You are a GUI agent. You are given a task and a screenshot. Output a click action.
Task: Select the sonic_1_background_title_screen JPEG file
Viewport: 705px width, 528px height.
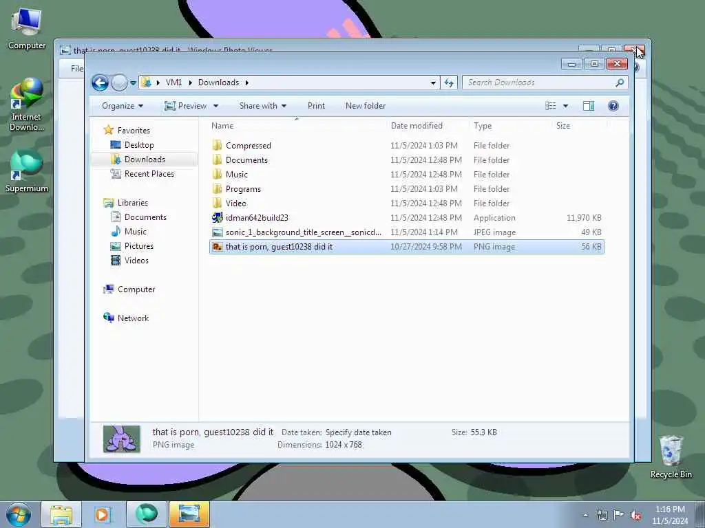(x=406, y=232)
